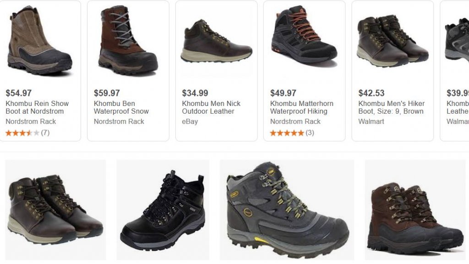Viewport: 469px width, 264px height.
Task: Open the black lace-up hiking boot image result
Action: (x=163, y=210)
